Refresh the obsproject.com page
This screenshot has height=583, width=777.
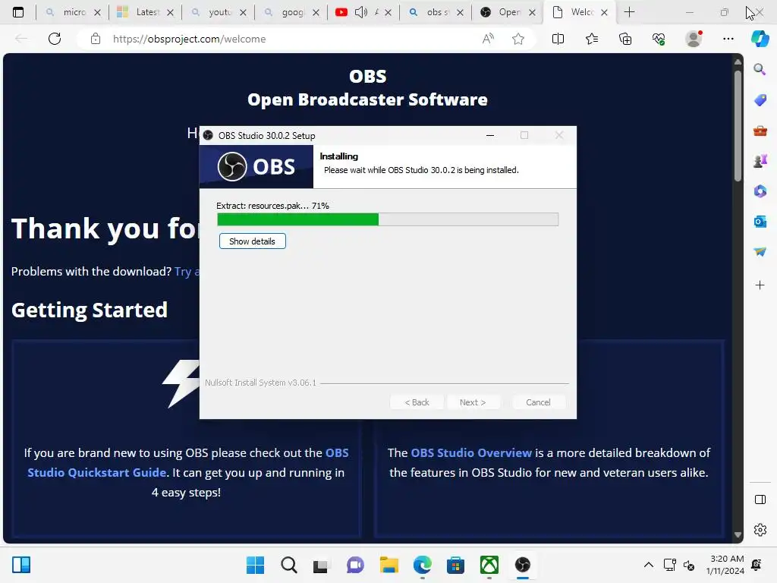55,39
